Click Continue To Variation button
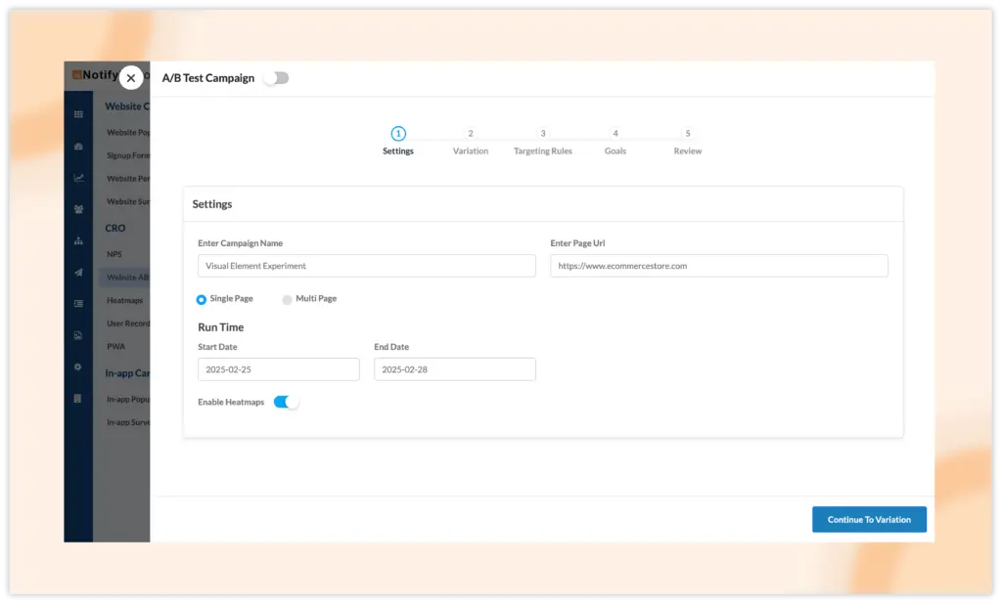The image size is (1002, 604). pyautogui.click(x=868, y=520)
